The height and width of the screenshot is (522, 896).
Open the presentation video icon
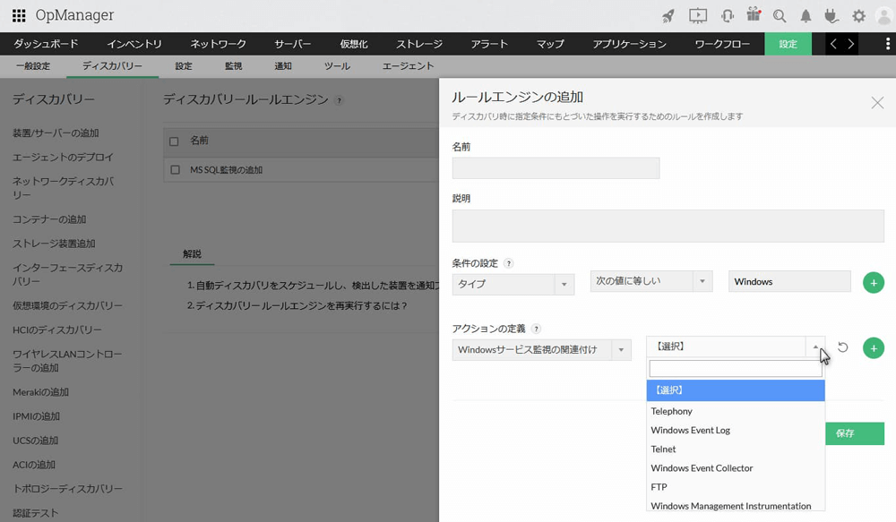click(697, 16)
